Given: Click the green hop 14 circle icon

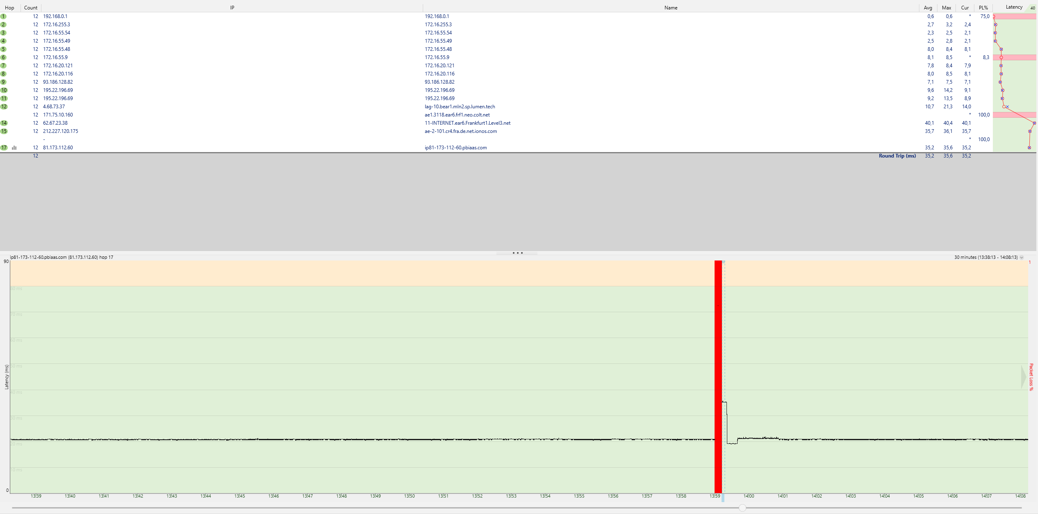Looking at the screenshot, I should pyautogui.click(x=4, y=123).
